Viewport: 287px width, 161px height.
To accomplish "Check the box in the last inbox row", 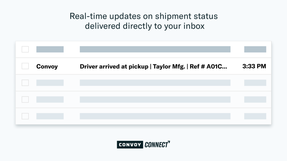I will 25,116.
